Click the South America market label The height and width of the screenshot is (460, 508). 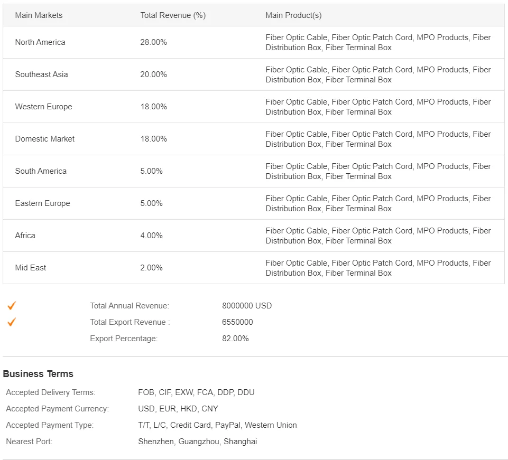pyautogui.click(x=41, y=171)
